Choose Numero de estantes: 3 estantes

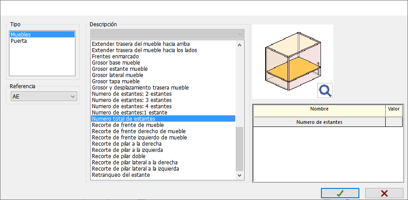(163, 100)
